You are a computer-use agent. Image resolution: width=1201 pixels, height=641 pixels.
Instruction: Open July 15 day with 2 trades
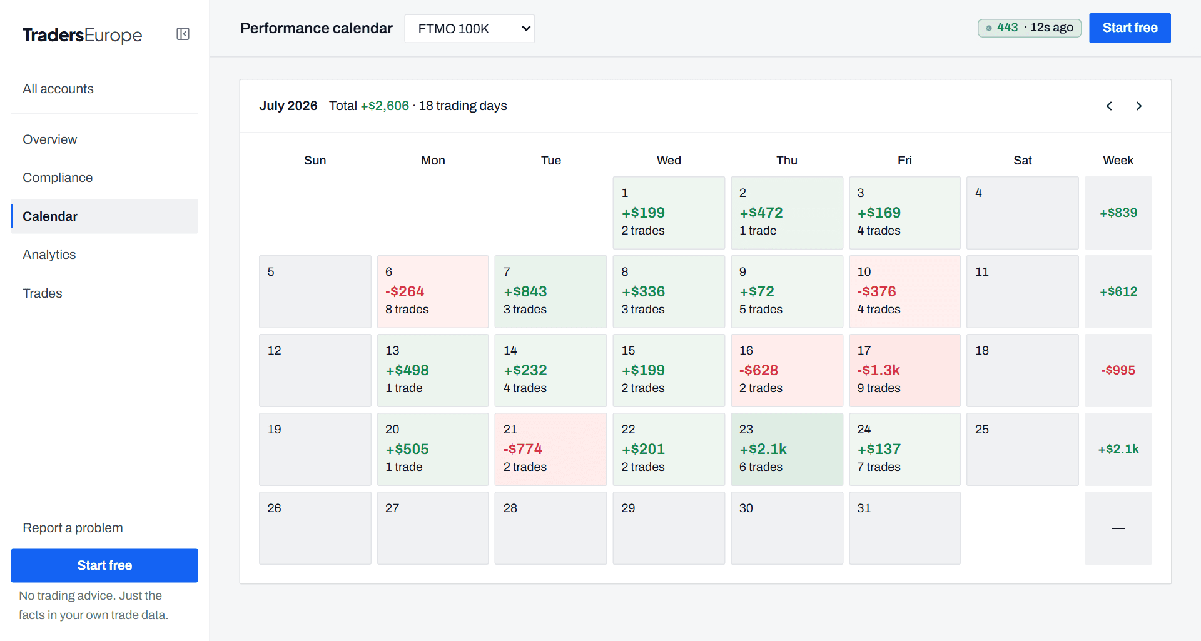[669, 371]
